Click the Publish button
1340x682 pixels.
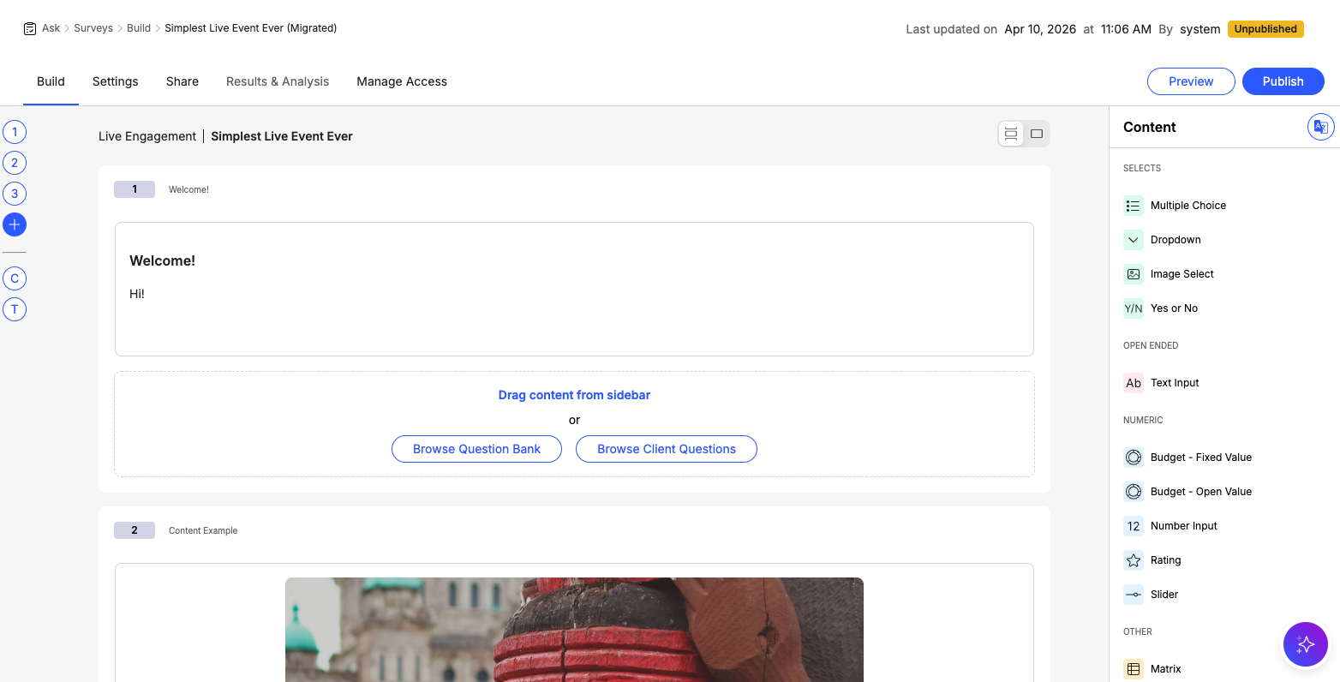coord(1283,81)
